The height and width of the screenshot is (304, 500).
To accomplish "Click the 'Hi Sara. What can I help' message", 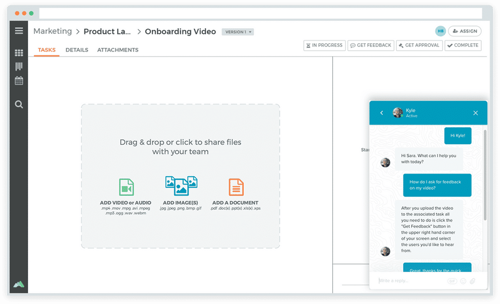I will pyautogui.click(x=429, y=159).
